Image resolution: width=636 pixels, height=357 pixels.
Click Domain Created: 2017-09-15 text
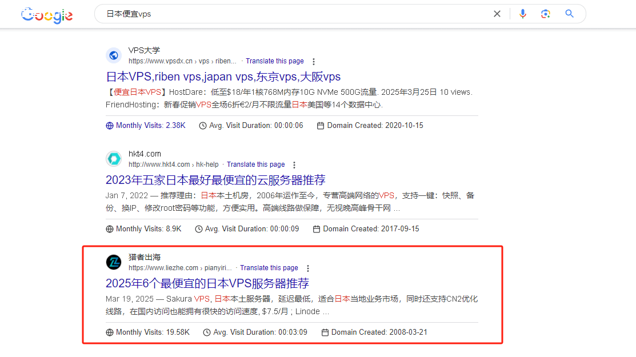[371, 229]
